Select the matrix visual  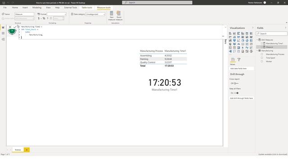click(238, 48)
